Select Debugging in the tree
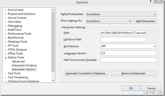165x96 pixels. click(15, 26)
